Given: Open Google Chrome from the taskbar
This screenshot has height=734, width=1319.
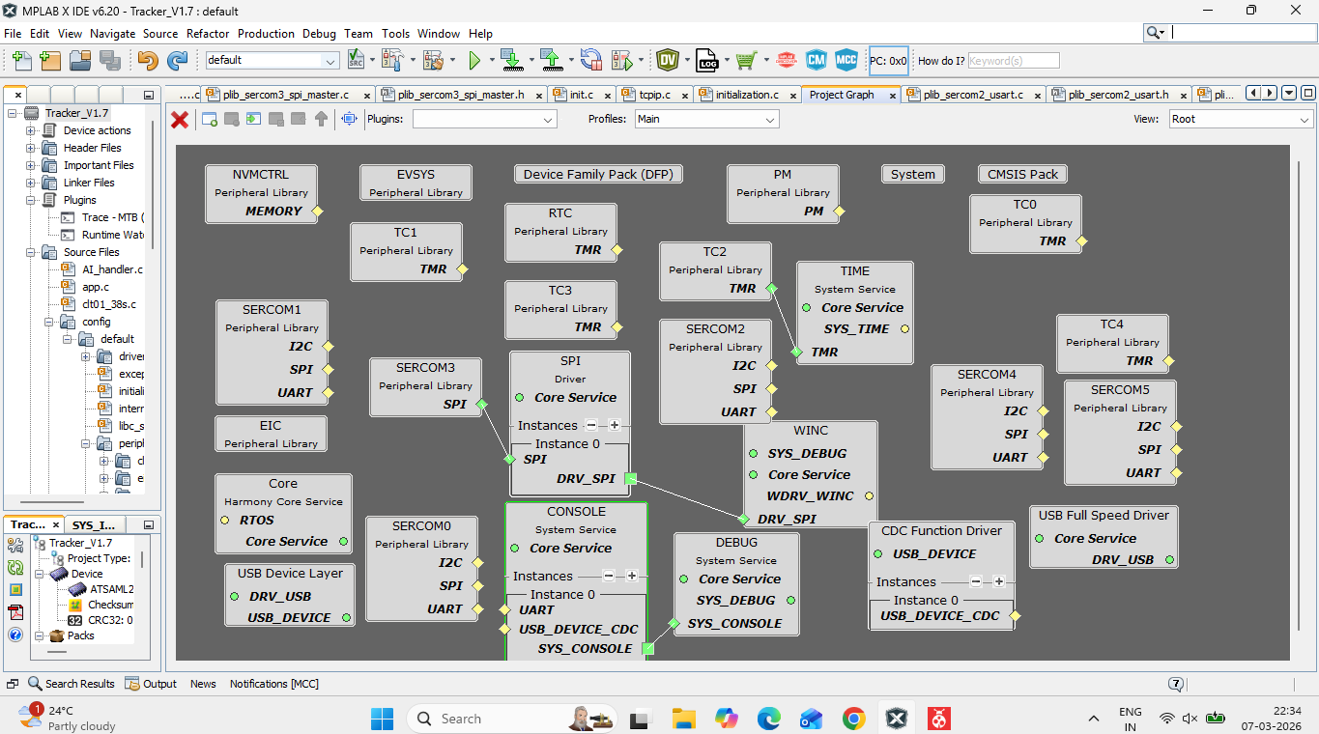Looking at the screenshot, I should click(x=853, y=719).
